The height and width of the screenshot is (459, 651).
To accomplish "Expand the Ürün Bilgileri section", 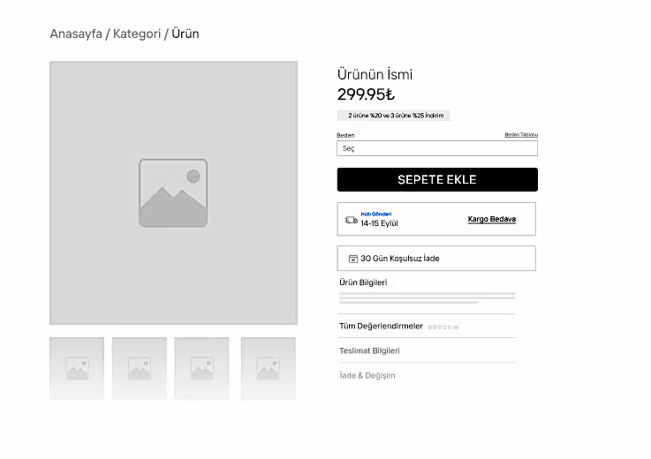I will 363,282.
